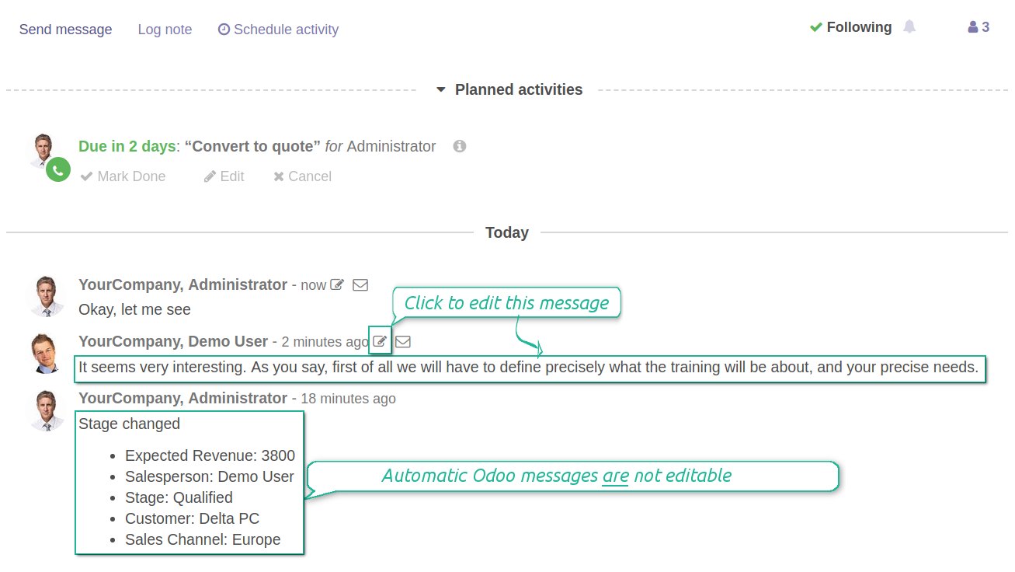Click green phone call activity icon
The width and height of the screenshot is (1015, 572).
coord(58,169)
